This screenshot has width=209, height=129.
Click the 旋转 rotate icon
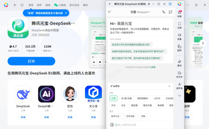click(179, 48)
